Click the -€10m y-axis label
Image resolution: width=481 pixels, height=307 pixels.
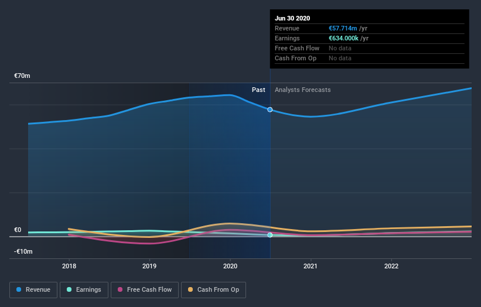[x=23, y=251]
